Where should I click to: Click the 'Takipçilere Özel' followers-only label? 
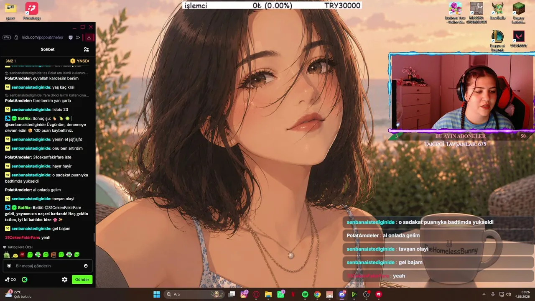pyautogui.click(x=18, y=247)
